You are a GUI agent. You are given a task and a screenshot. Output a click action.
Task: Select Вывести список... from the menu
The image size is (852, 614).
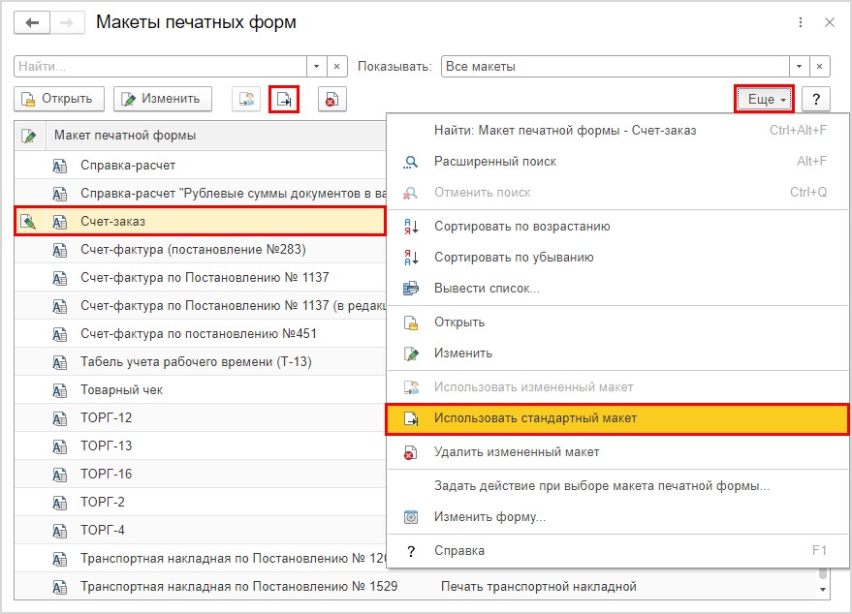coord(617,289)
